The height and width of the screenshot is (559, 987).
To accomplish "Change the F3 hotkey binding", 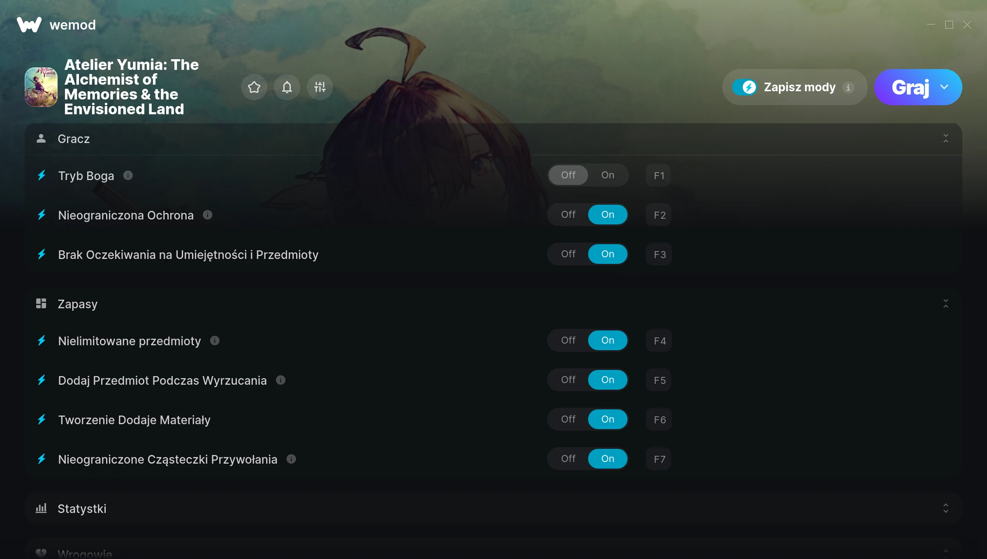I will point(659,254).
